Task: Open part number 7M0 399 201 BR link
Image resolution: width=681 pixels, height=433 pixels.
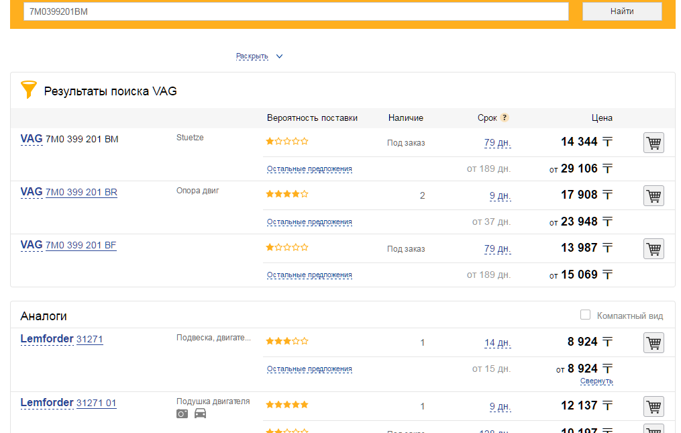Action: [x=81, y=192]
